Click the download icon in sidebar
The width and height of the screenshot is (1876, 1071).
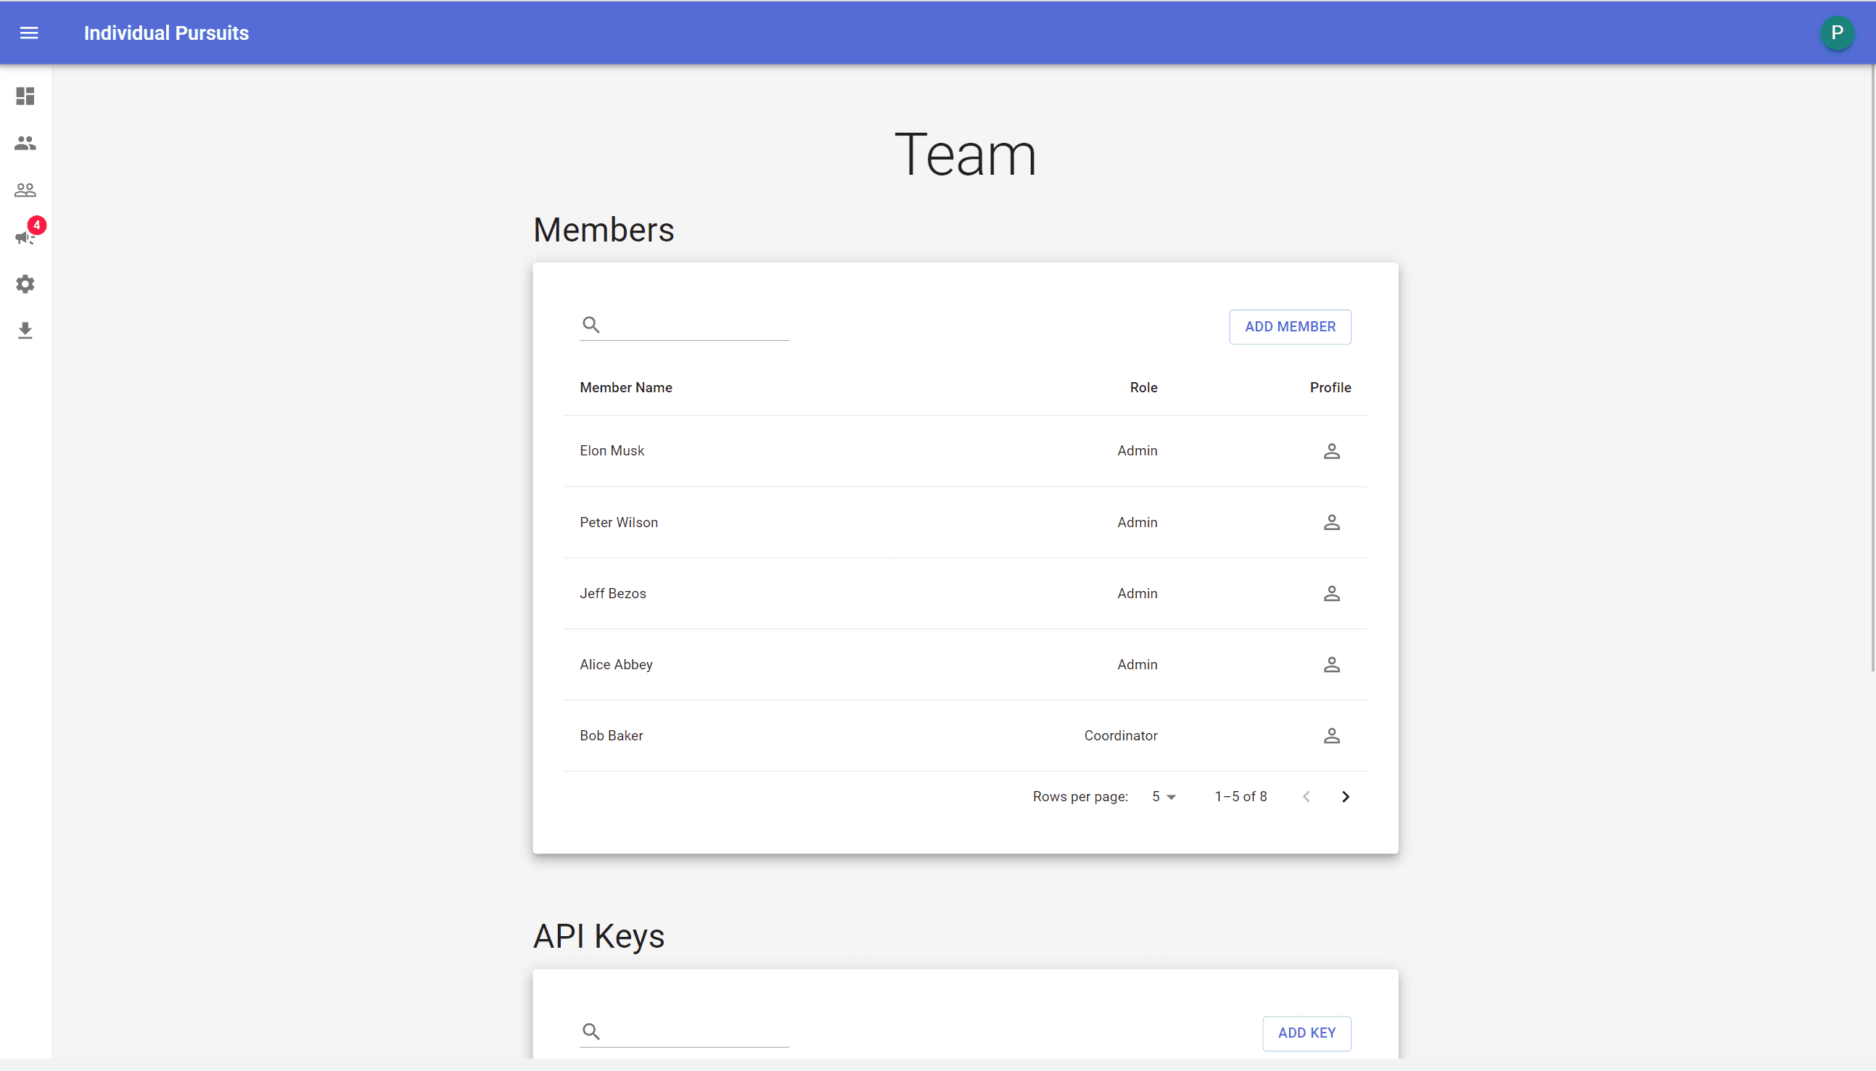[x=25, y=330]
